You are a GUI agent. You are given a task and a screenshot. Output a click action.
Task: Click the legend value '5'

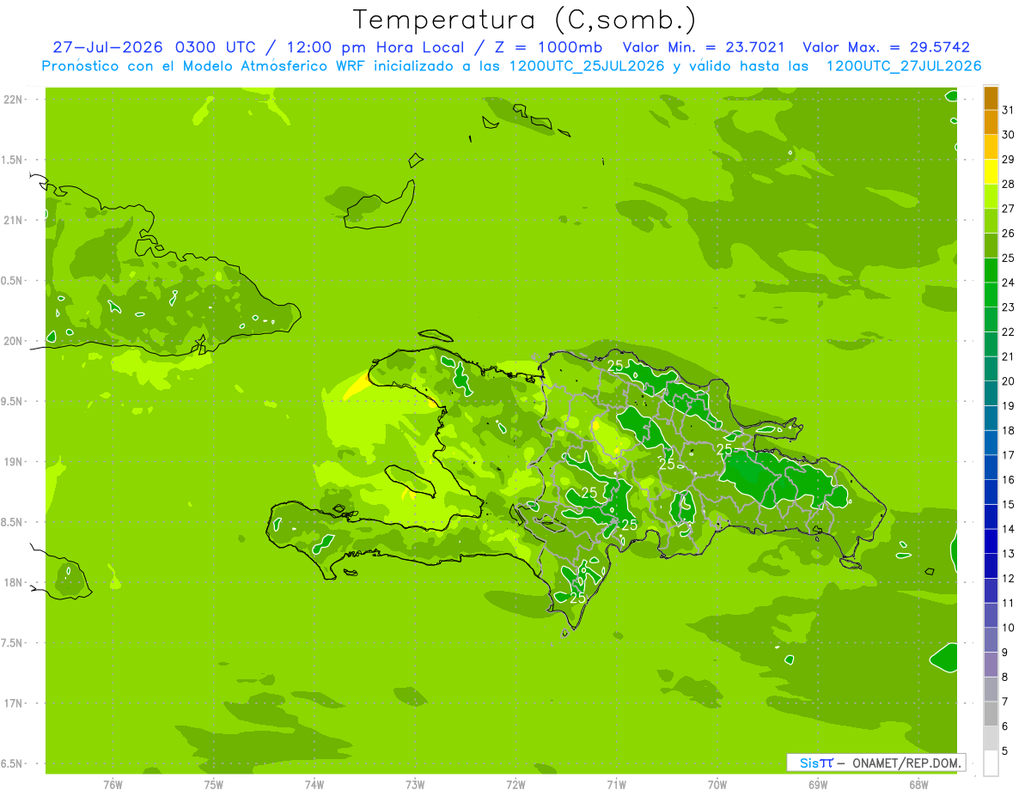pos(1005,751)
